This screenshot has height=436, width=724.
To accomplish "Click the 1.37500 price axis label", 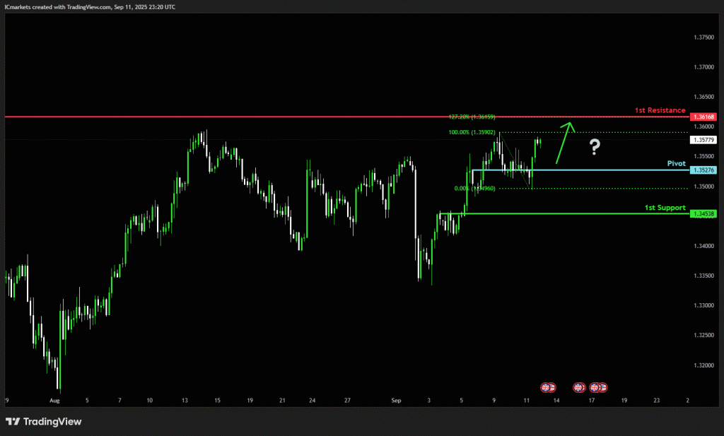I will tap(703, 37).
